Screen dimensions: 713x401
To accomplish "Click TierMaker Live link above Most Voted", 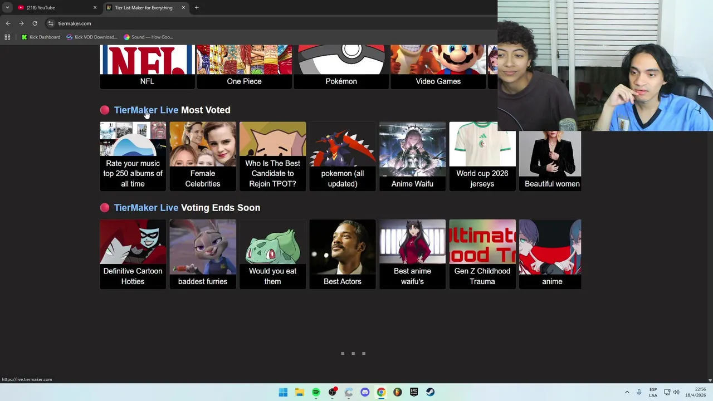I will (x=146, y=110).
